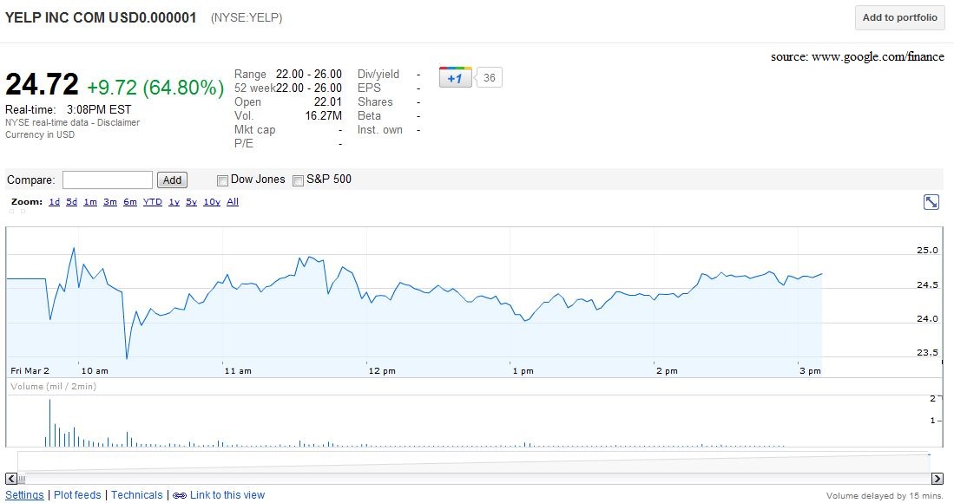Enable Dow Jones comparison checkbox

point(223,180)
